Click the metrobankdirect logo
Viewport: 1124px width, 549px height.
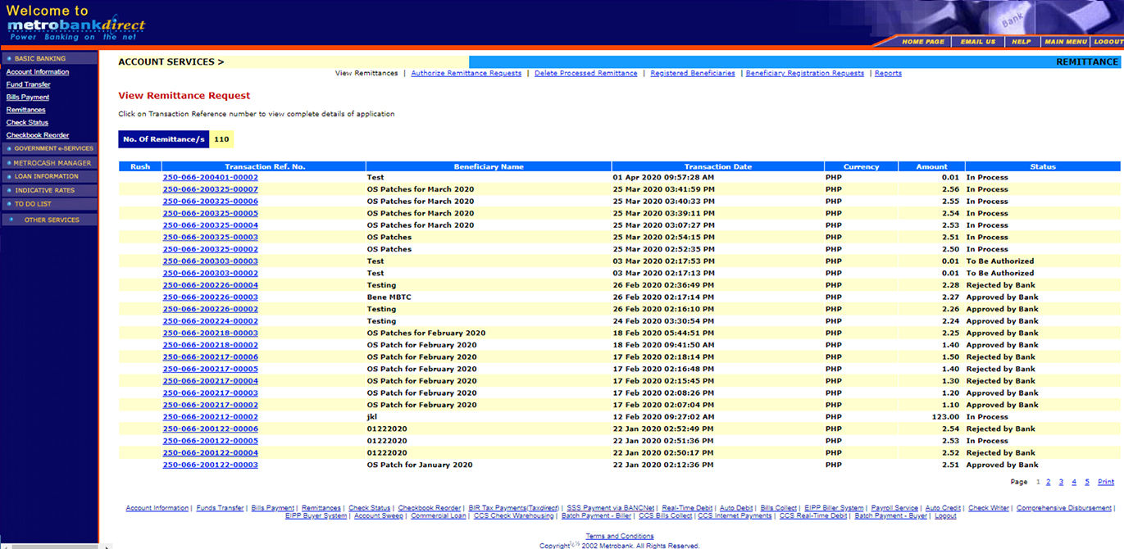pyautogui.click(x=74, y=25)
